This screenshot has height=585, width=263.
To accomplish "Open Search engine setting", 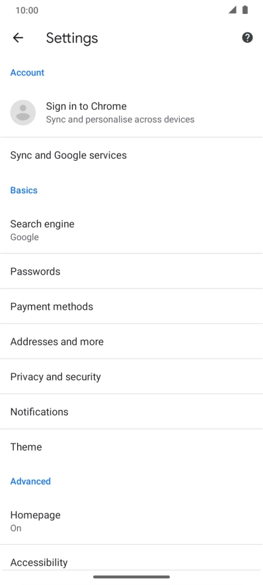I will (131, 230).
